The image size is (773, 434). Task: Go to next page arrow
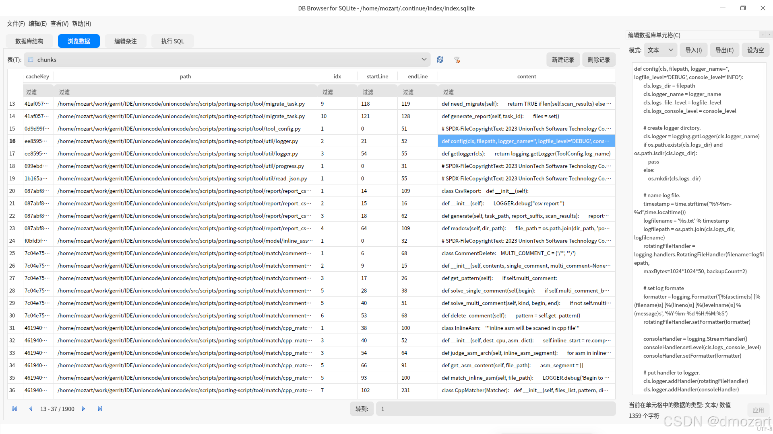83,409
